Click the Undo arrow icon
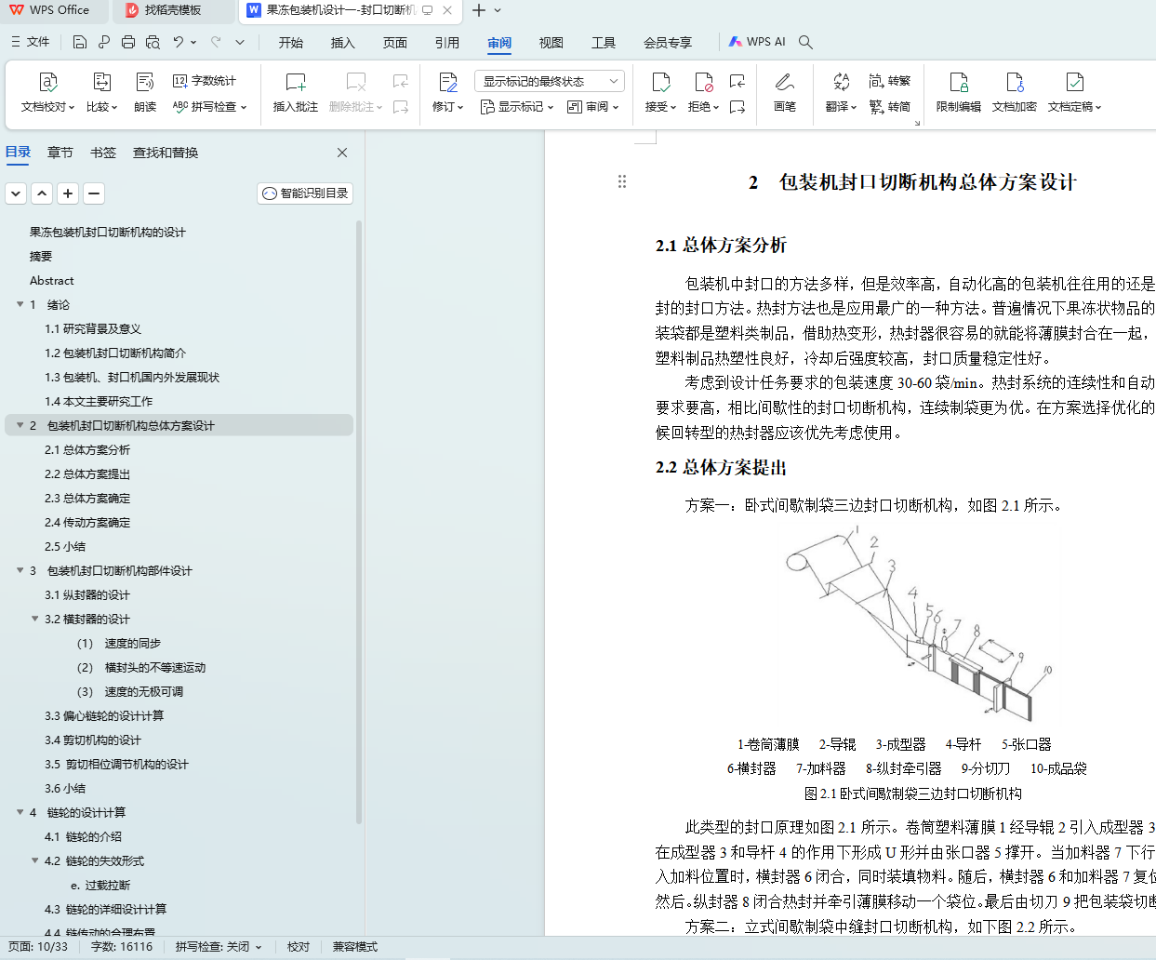The height and width of the screenshot is (960, 1156). 179,42
